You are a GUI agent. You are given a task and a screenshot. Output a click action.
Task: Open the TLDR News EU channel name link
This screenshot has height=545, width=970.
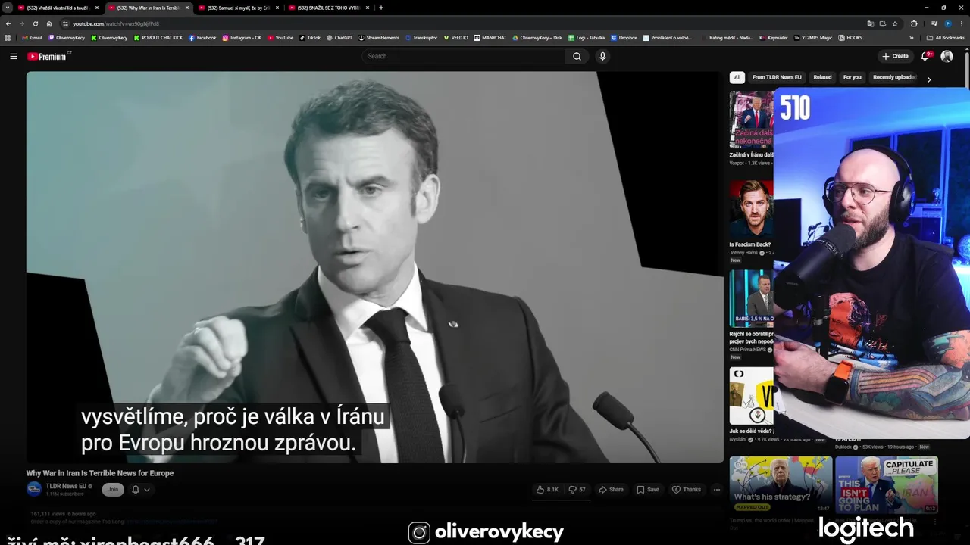tap(66, 486)
